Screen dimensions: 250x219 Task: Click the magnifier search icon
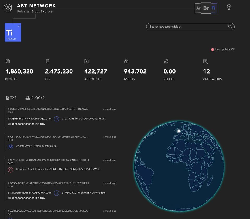(x=230, y=27)
